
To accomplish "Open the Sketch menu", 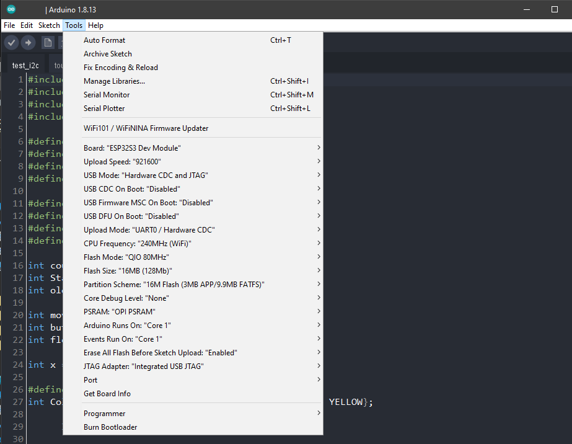I will (49, 25).
